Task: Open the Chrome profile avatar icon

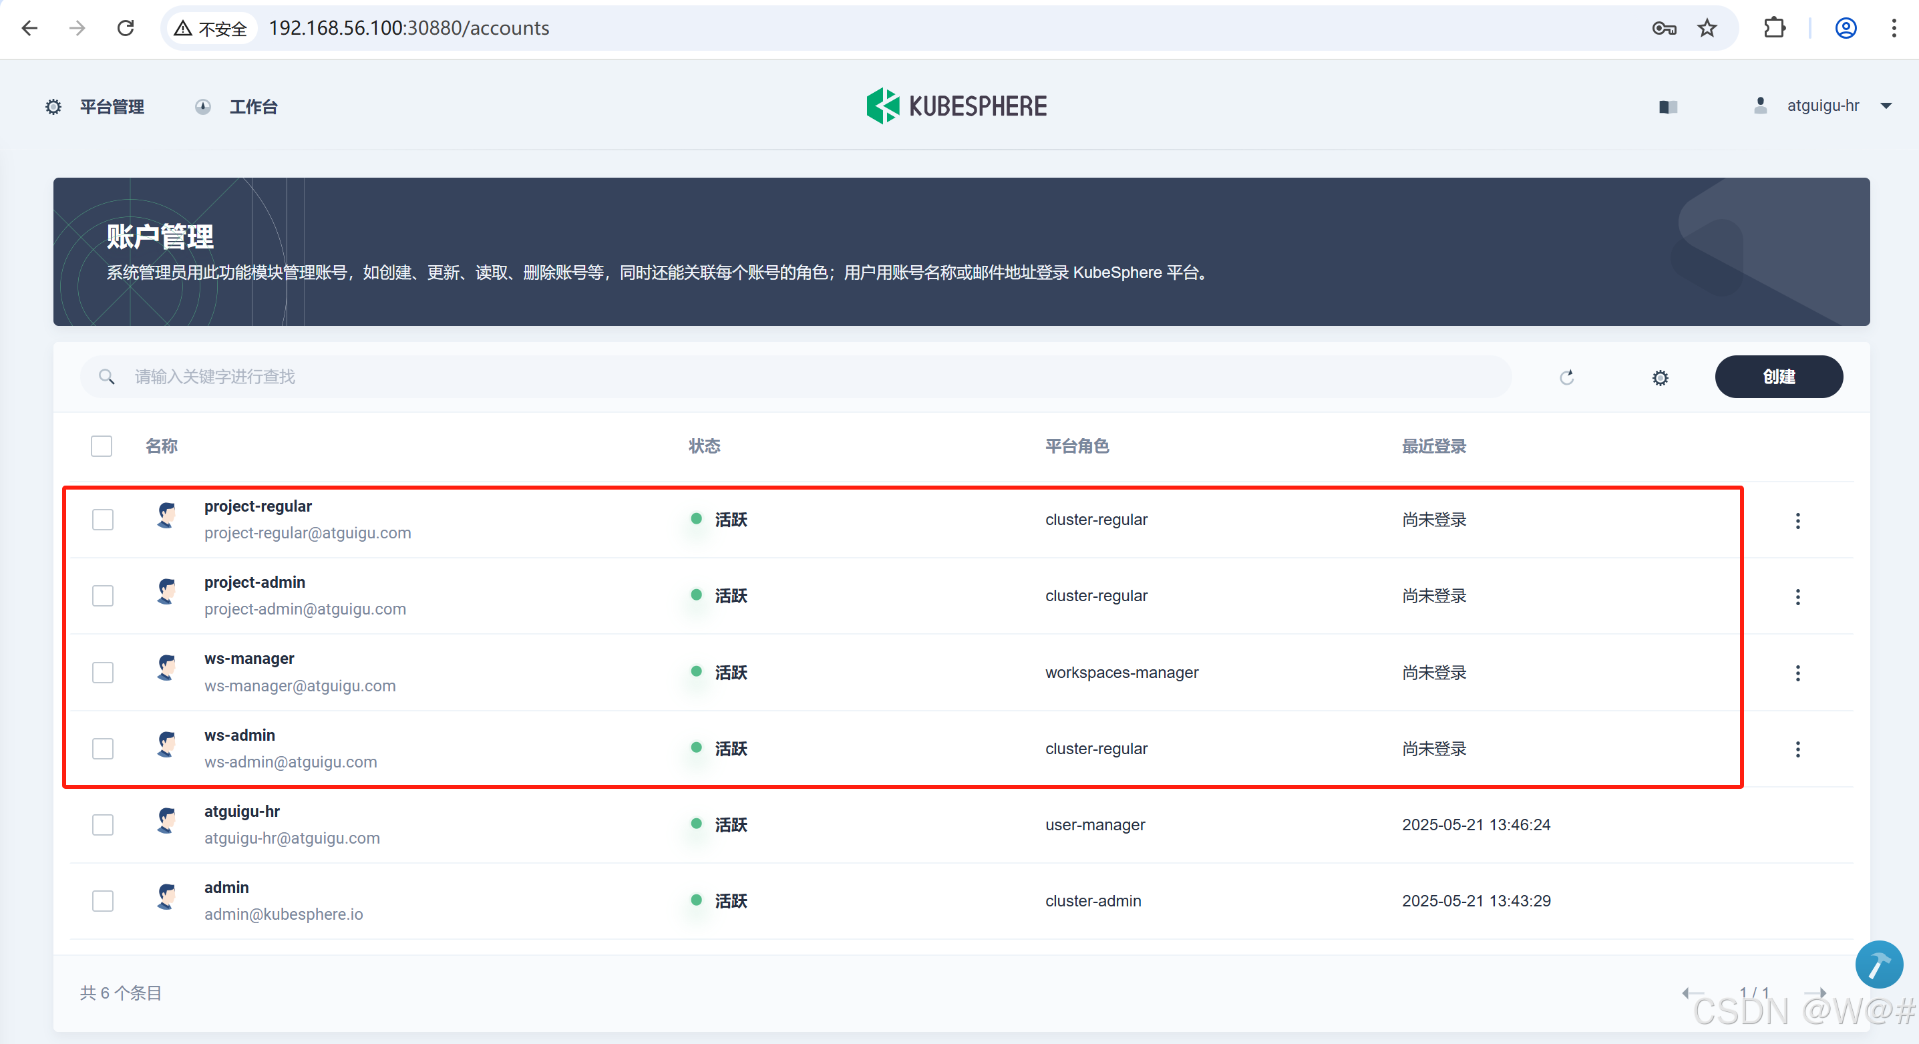Action: coord(1846,28)
